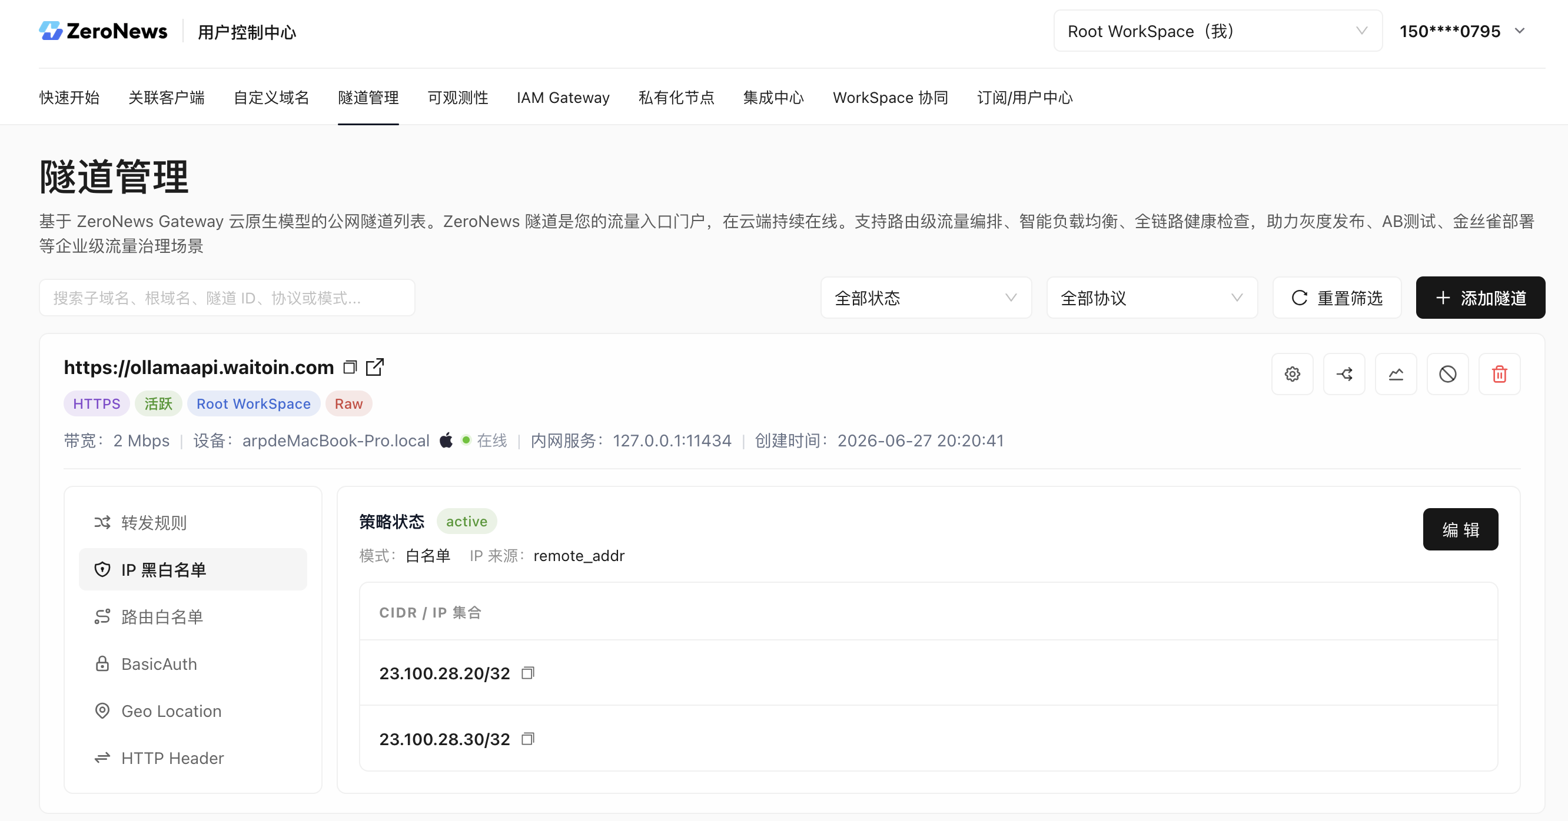Screen dimensions: 1568x821
Task: Copy the 23.100.28.30/32 CIDR entry
Action: click(x=528, y=738)
